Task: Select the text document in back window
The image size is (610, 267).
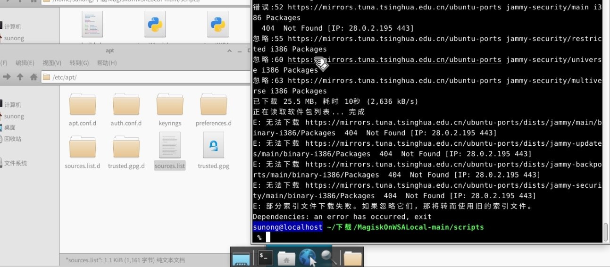Action: pyautogui.click(x=92, y=24)
